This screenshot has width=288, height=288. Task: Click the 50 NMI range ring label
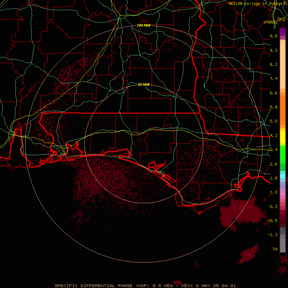[144, 84]
